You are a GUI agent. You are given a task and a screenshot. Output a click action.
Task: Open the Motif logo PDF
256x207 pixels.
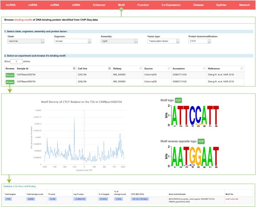point(179,100)
